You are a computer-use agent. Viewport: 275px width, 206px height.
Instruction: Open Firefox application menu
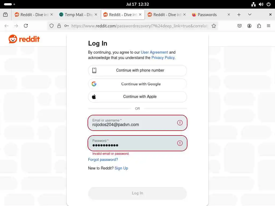click(x=269, y=26)
